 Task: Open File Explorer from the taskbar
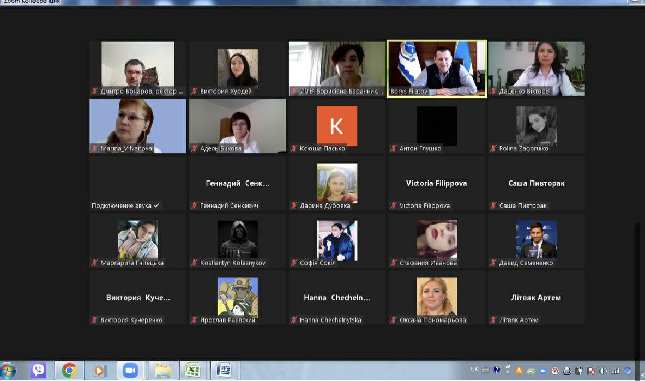163,371
